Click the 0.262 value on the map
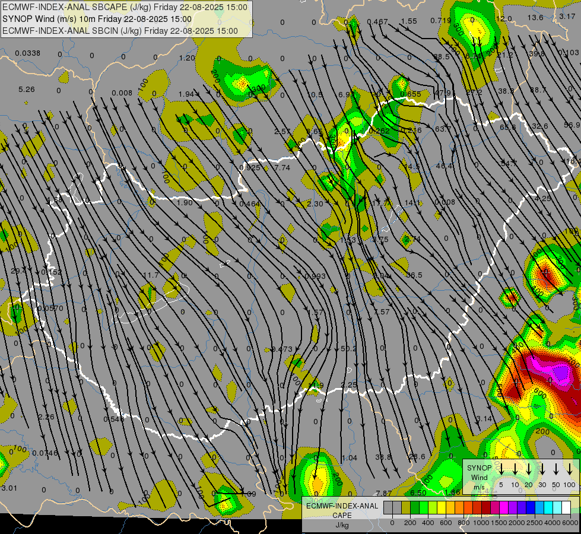581x534 pixels. pyautogui.click(x=379, y=131)
